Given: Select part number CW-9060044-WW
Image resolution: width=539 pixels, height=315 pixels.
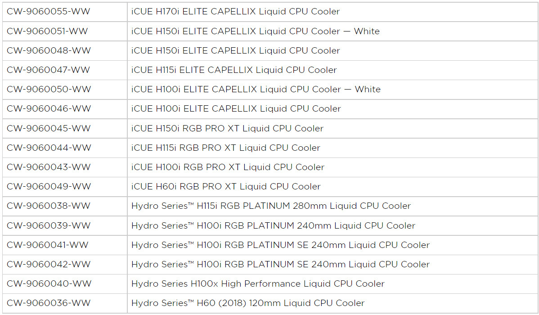Looking at the screenshot, I should [49, 148].
